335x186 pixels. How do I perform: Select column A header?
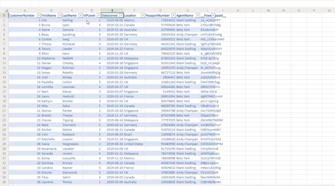coord(25,10)
